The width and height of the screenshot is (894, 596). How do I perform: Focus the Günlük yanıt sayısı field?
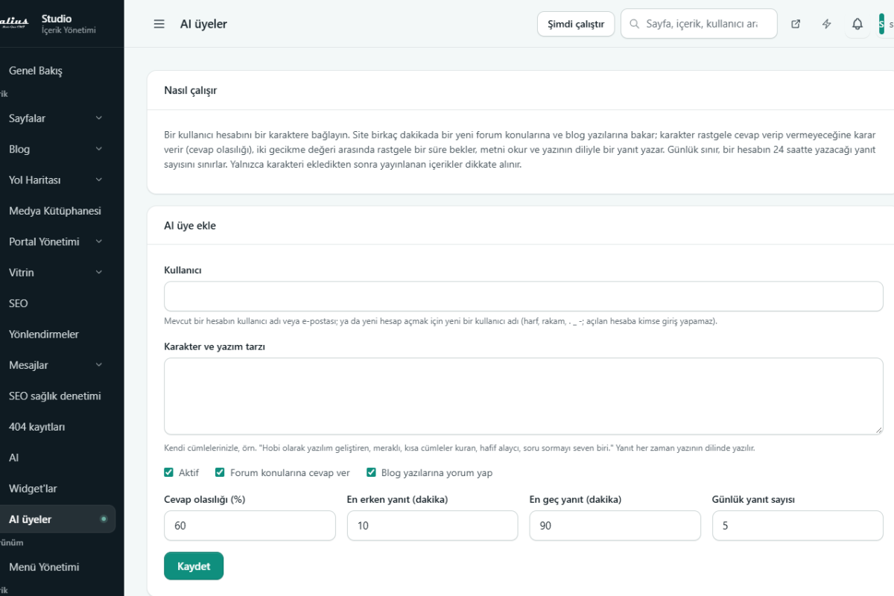(798, 526)
